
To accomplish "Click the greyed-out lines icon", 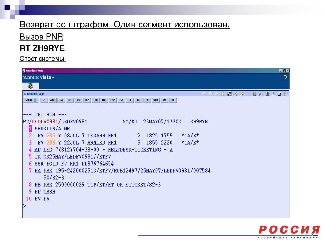I will point(248,94).
